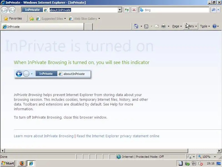Image resolution: width=222 pixels, height=167 pixels.
Task: Click the Home icon in command bar
Action: coord(136,26)
